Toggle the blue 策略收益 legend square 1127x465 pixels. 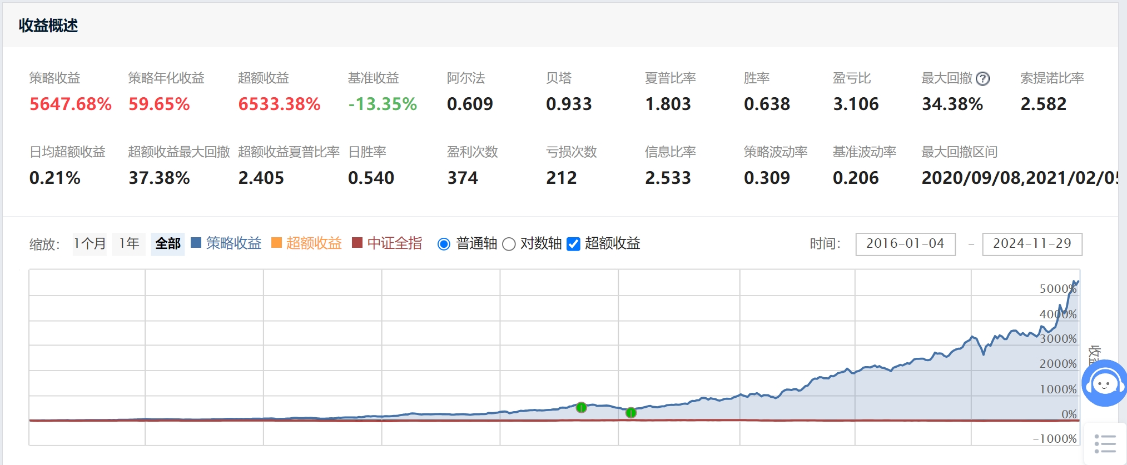[x=196, y=243]
